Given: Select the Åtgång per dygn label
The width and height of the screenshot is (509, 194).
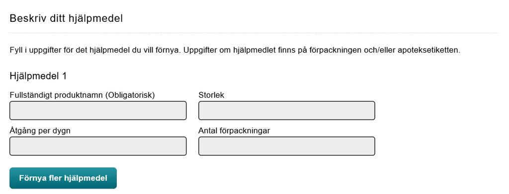Looking at the screenshot, I should click(40, 131).
